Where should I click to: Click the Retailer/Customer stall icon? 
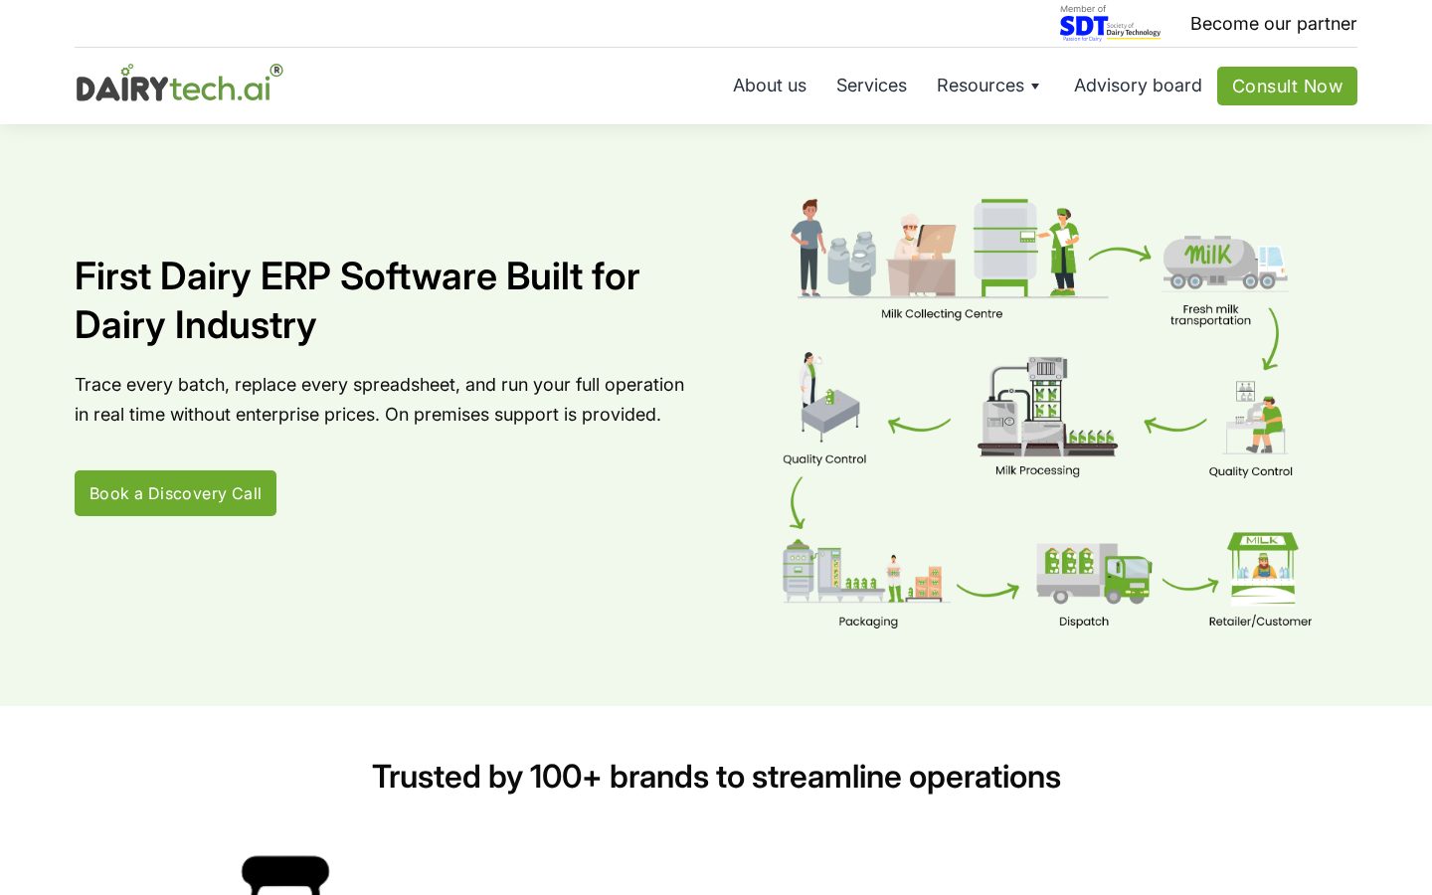point(1263,568)
